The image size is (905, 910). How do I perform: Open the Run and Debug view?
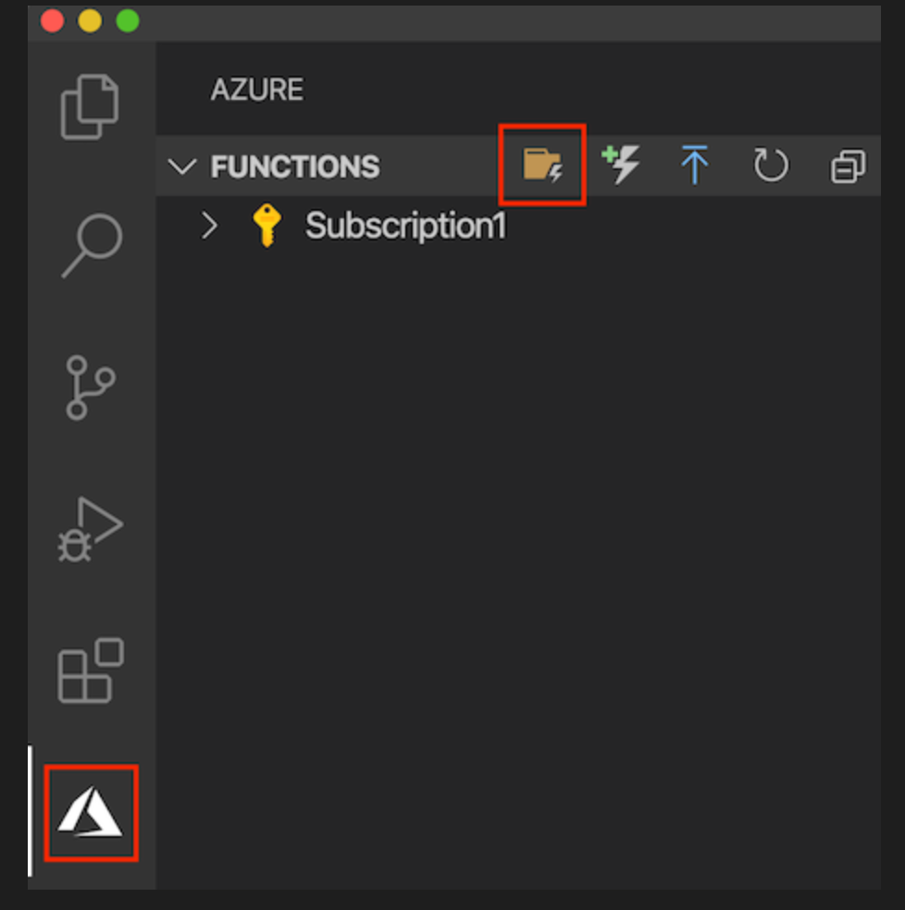click(x=90, y=530)
